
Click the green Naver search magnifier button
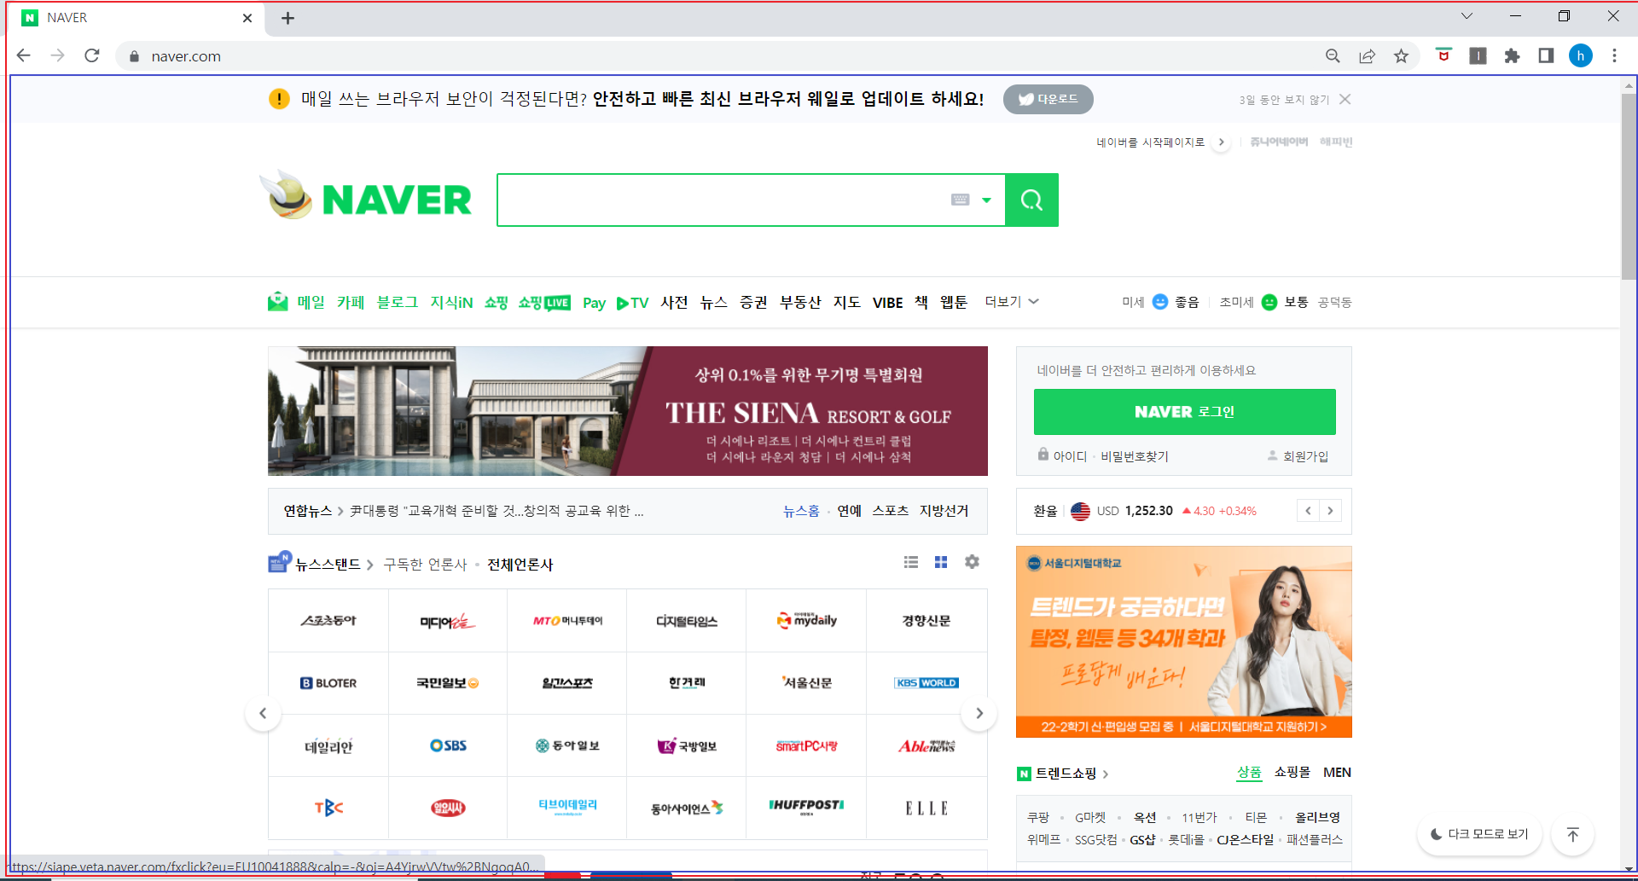click(1031, 200)
